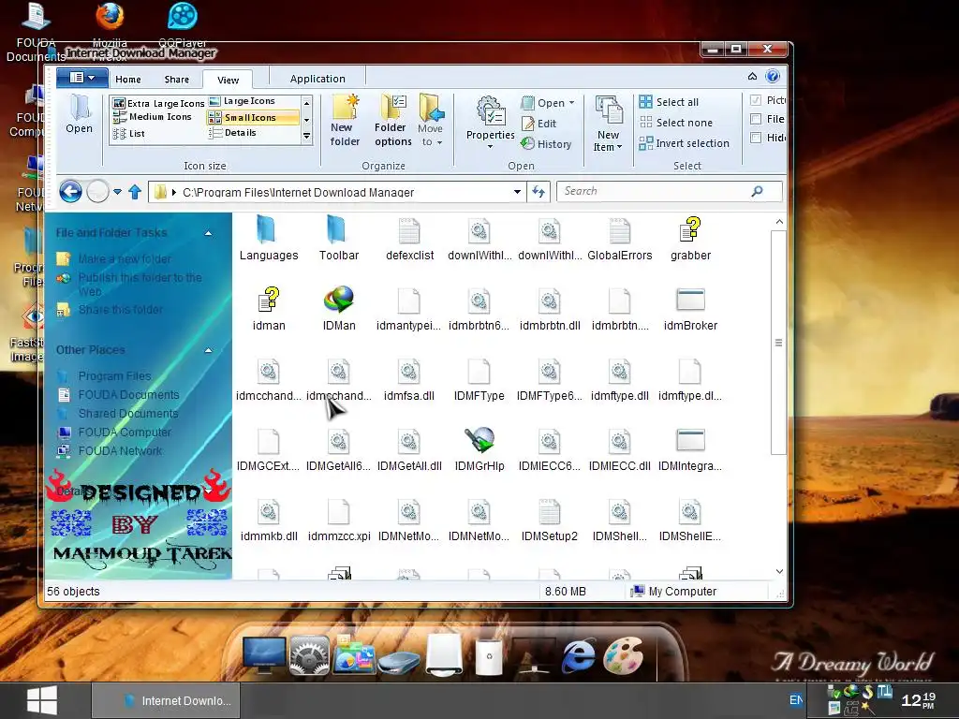
Task: Choose Extra Large Icons view
Action: point(158,103)
